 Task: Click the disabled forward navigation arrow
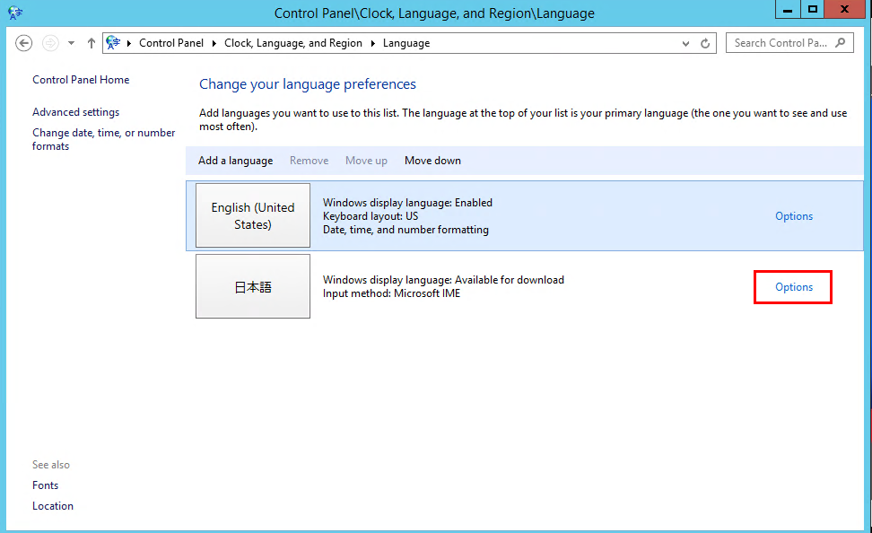(x=50, y=43)
